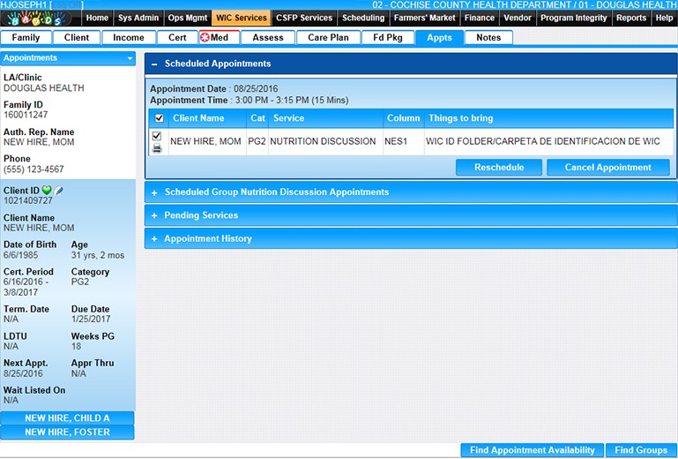Switch to the Care Plan tab
This screenshot has height=459, width=678.
(x=328, y=38)
